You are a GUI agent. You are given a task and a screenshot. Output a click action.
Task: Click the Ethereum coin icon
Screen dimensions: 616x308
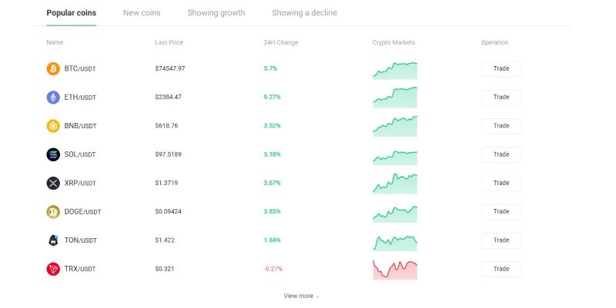click(x=53, y=98)
